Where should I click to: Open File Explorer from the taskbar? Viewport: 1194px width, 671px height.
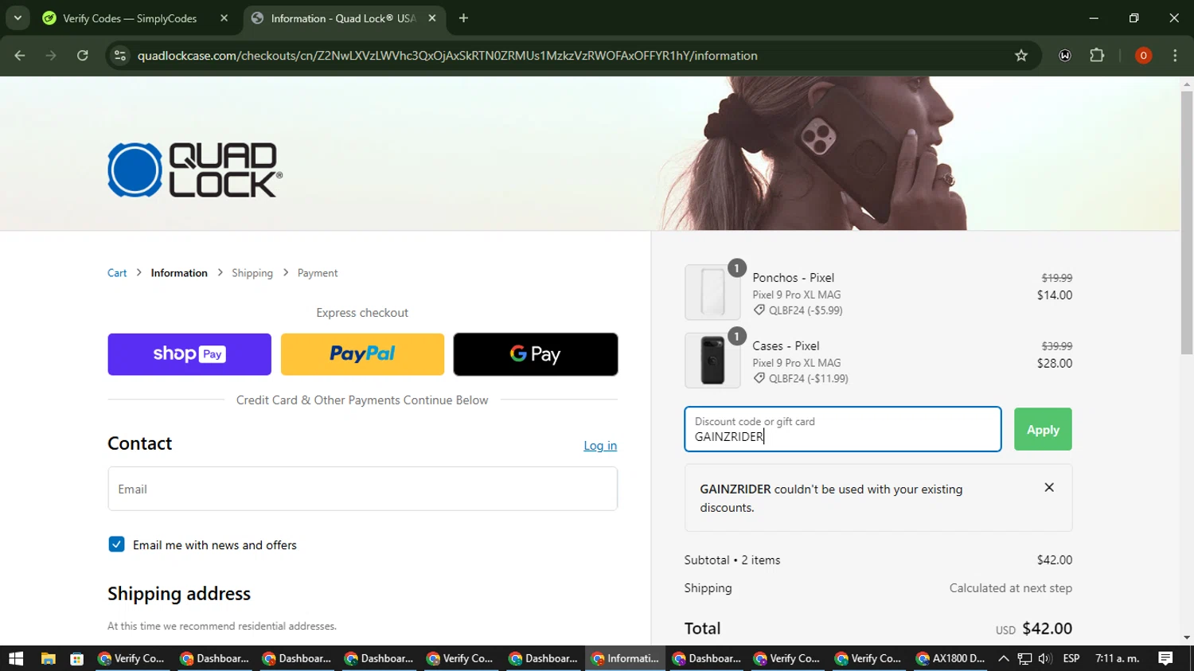pos(49,658)
